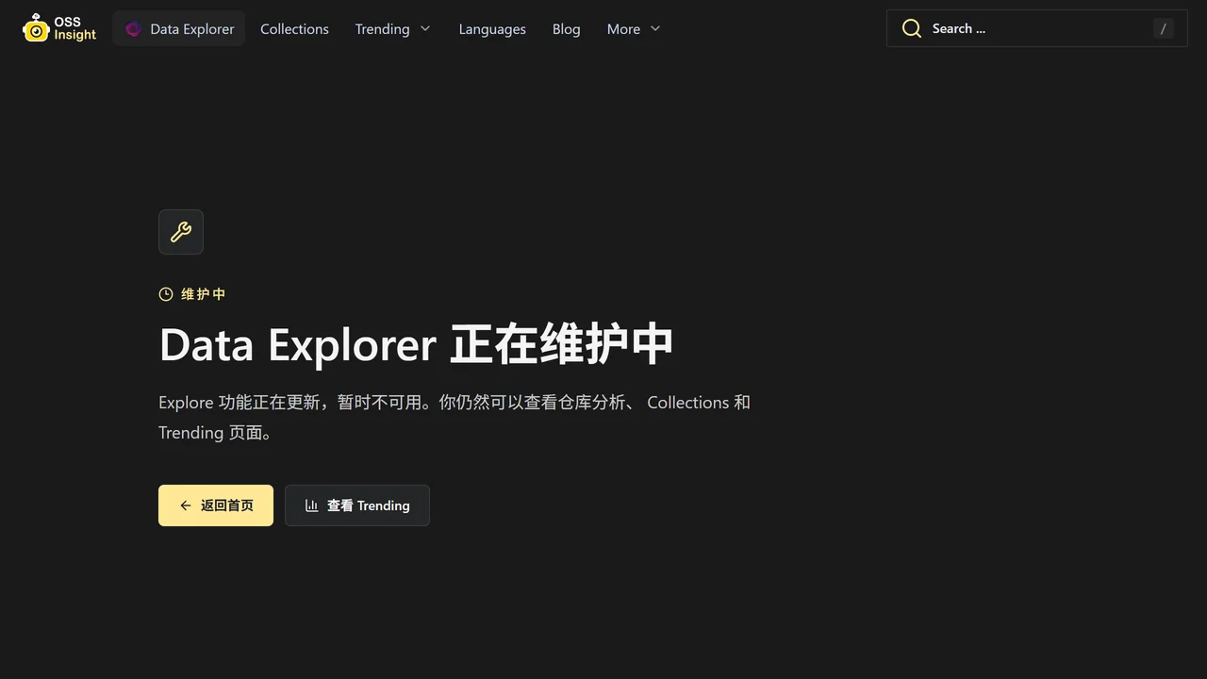The image size is (1207, 679).
Task: Click the wrench maintenance icon
Action: (x=181, y=232)
